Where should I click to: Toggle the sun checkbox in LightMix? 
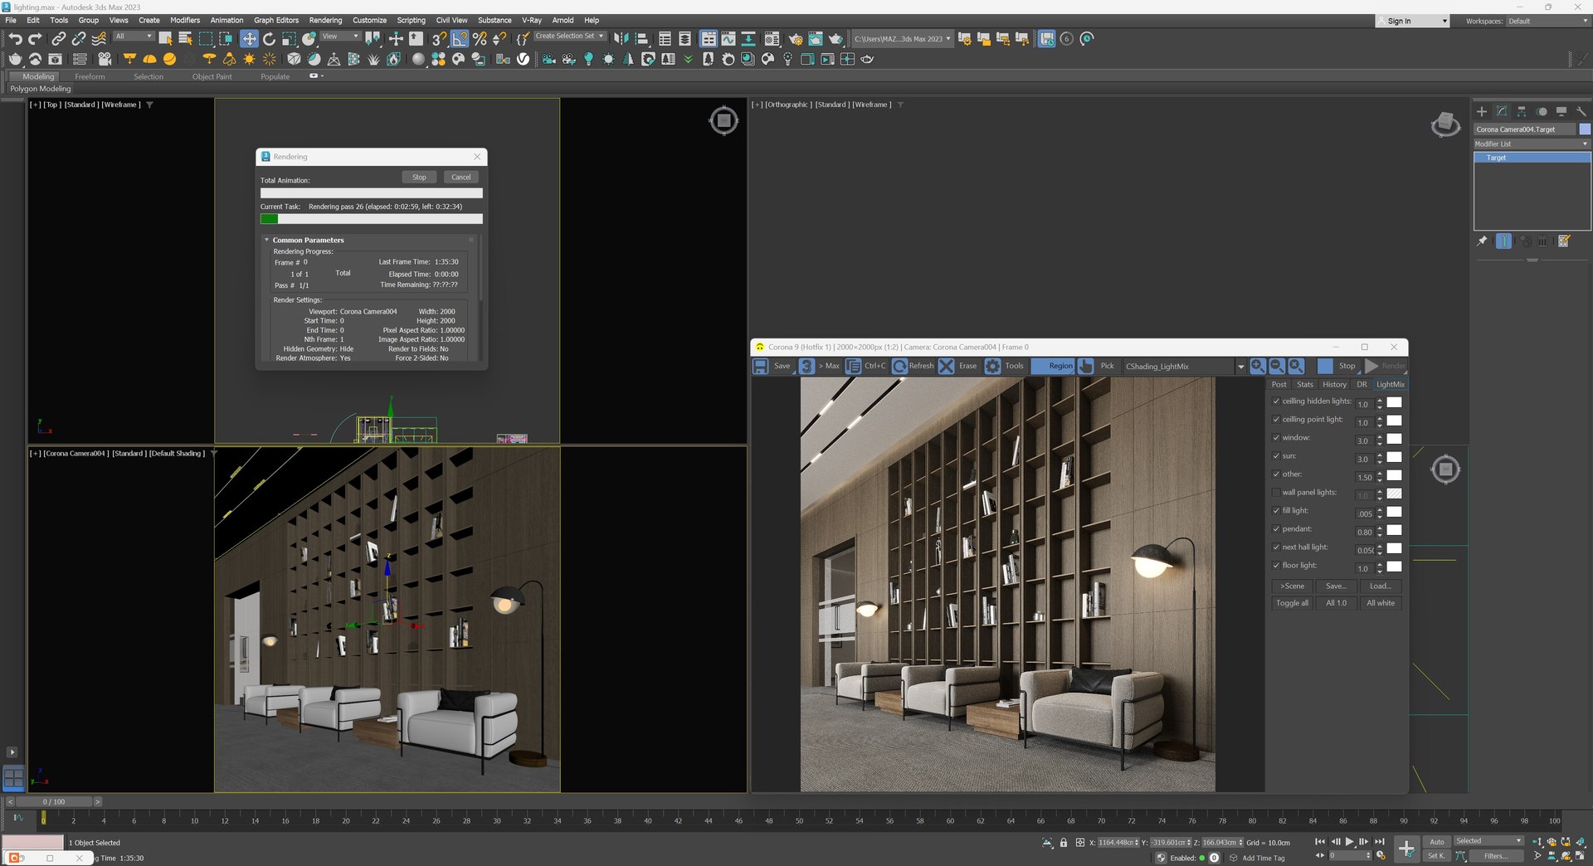click(1276, 456)
